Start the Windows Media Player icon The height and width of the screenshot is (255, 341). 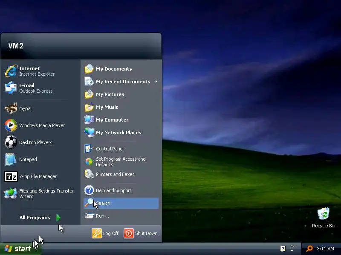(x=11, y=125)
